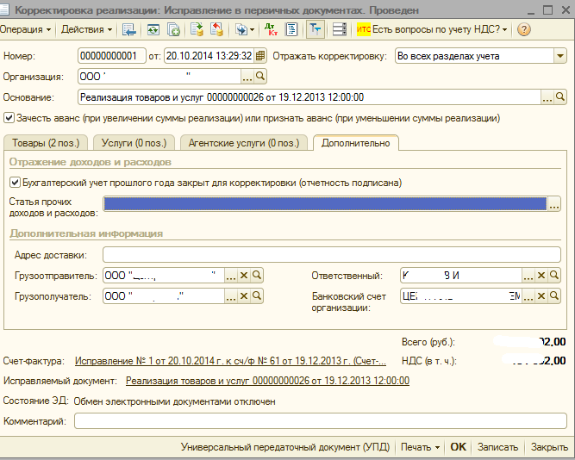The image size is (575, 460).
Task: Click magnifier icon beside Грузополучатель field
Action: point(257,296)
